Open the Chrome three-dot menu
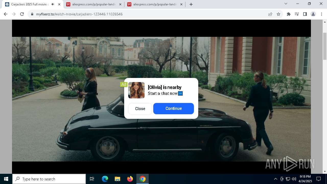Screen dimensions: 327x184 click(321, 14)
